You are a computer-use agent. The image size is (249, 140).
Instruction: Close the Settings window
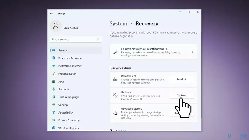[x=198, y=12]
